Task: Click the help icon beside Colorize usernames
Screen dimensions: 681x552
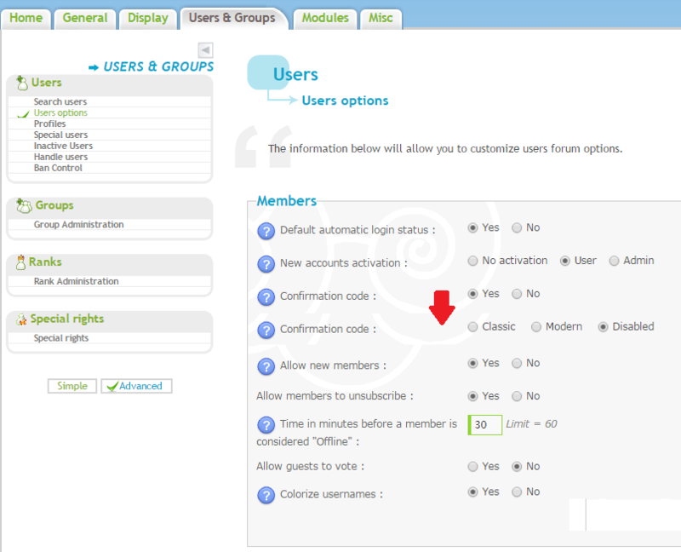Action: pos(266,496)
